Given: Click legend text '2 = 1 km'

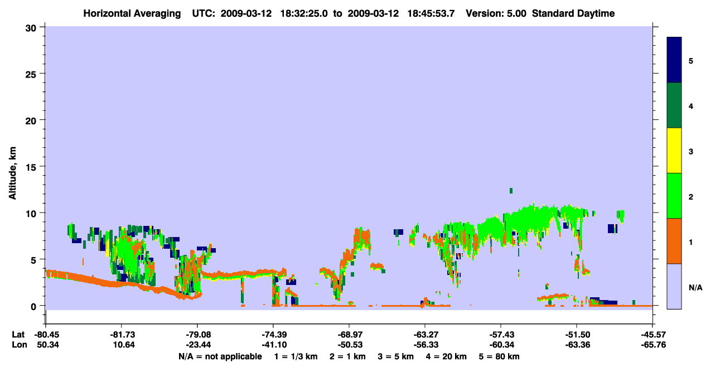Looking at the screenshot, I should [x=347, y=356].
